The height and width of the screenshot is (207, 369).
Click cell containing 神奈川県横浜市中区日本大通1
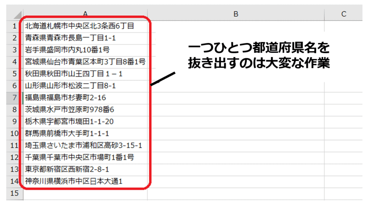coord(74,182)
